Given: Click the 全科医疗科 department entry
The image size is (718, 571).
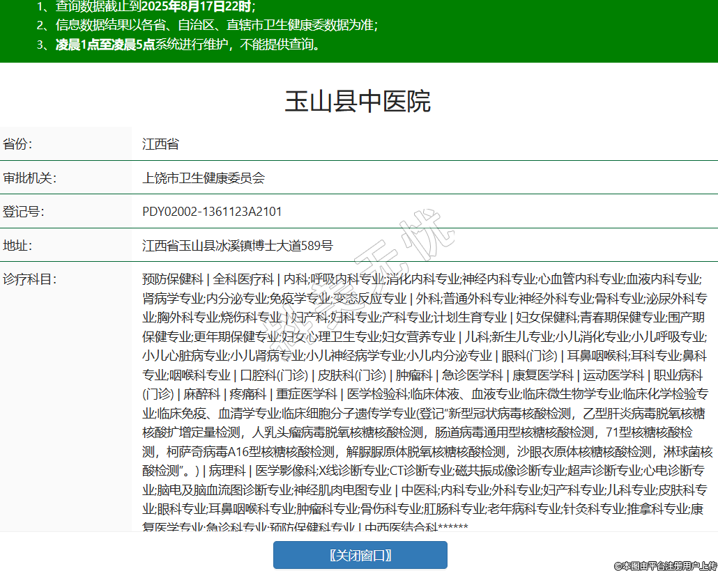Looking at the screenshot, I should pyautogui.click(x=243, y=279).
